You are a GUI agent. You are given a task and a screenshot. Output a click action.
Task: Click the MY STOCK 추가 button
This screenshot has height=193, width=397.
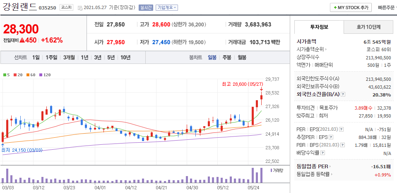click(351, 7)
